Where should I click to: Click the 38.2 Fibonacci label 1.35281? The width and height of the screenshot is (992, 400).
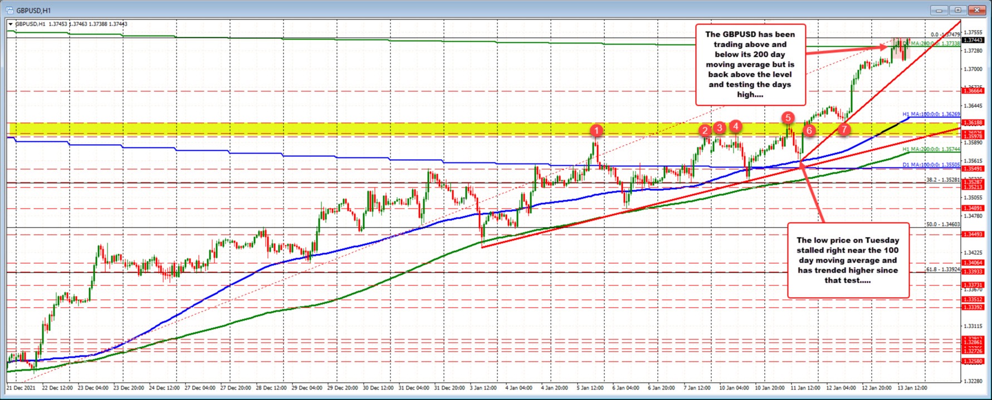(x=943, y=180)
